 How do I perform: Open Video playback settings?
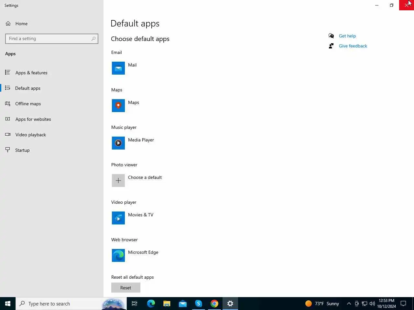52,135
